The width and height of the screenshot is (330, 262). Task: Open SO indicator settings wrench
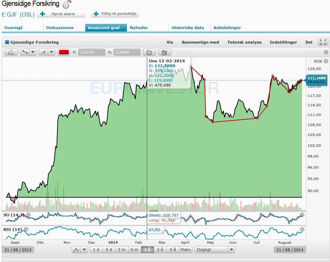click(28, 215)
